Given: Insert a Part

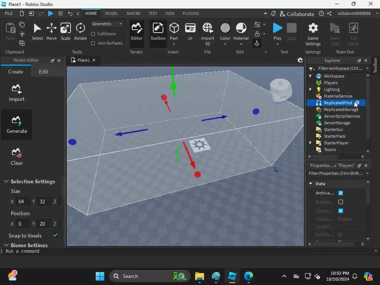Looking at the screenshot, I should [174, 31].
